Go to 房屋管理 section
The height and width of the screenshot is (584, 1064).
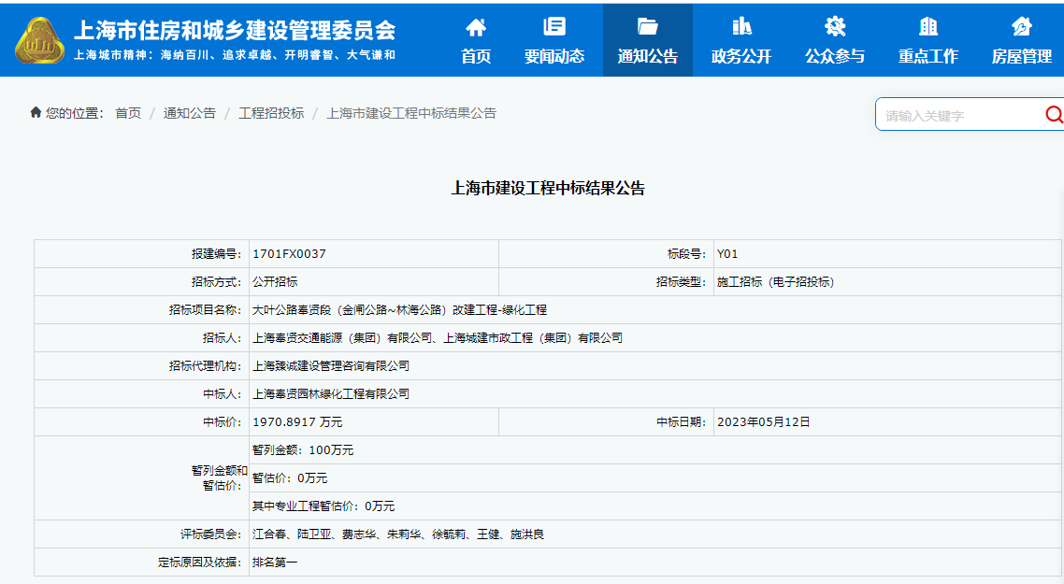tap(1022, 56)
